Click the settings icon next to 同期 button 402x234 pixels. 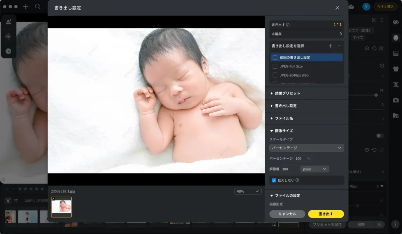click(380, 224)
